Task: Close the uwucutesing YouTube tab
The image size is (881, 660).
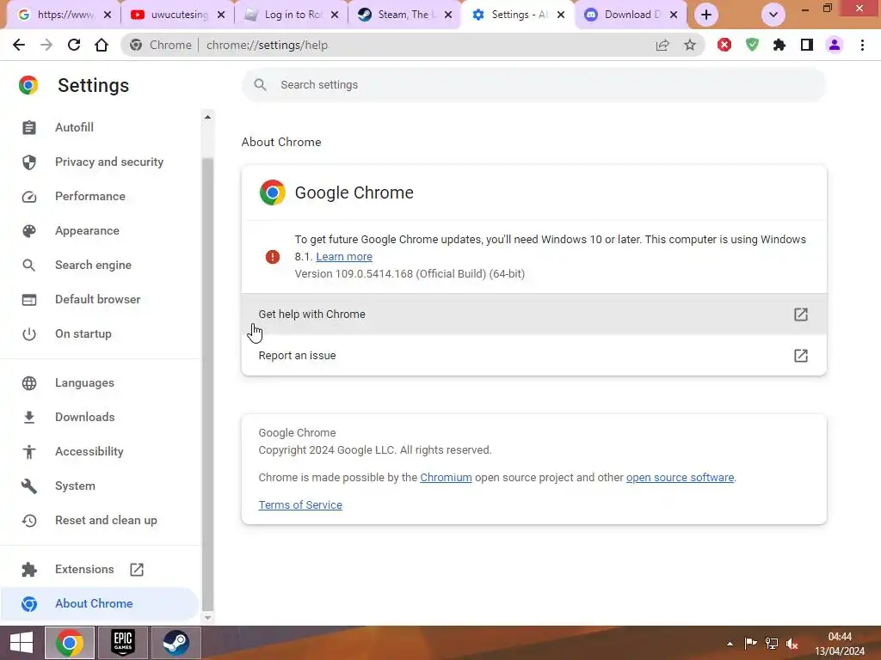Action: pyautogui.click(x=221, y=15)
